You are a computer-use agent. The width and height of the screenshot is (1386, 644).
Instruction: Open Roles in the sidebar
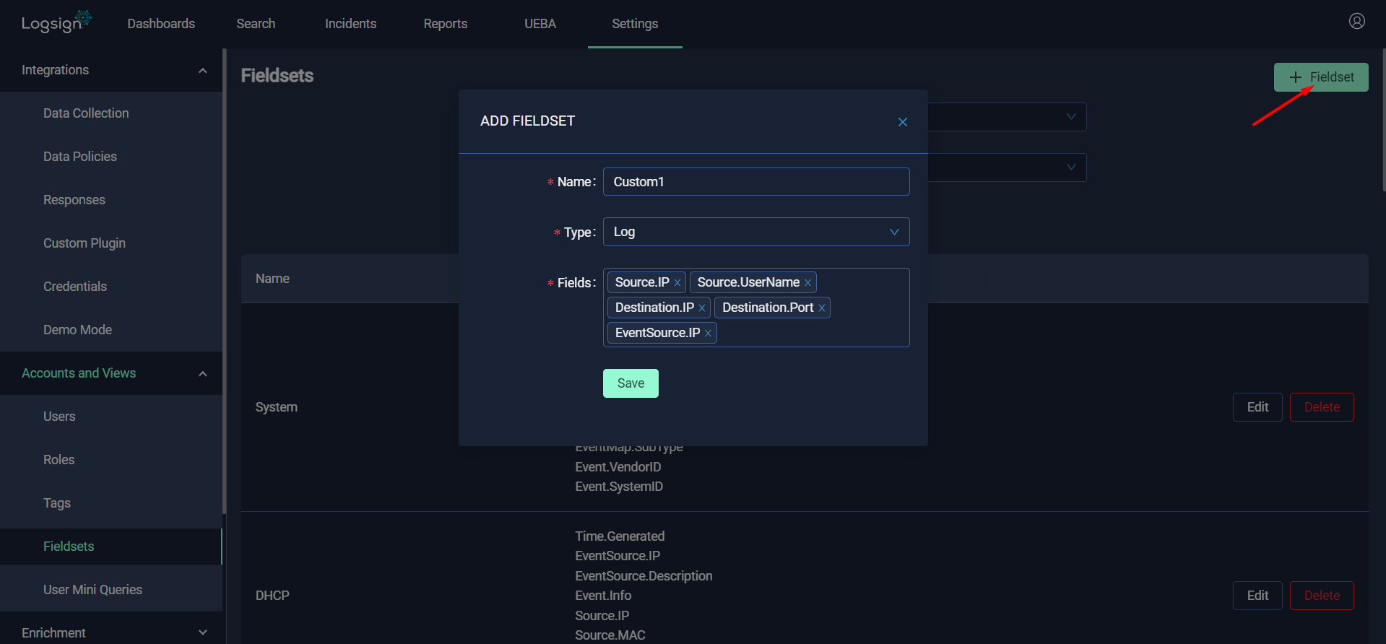59,460
